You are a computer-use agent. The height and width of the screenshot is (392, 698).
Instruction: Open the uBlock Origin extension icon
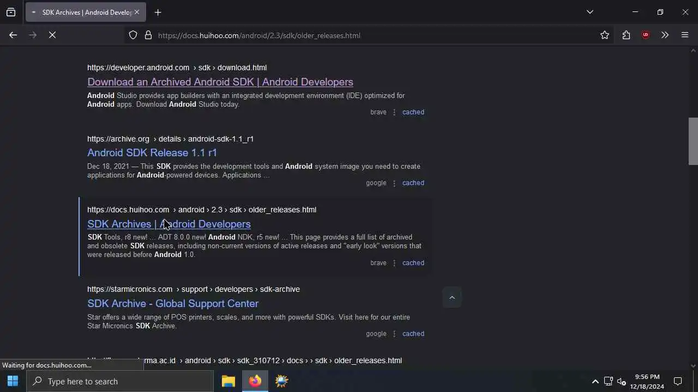click(x=646, y=35)
